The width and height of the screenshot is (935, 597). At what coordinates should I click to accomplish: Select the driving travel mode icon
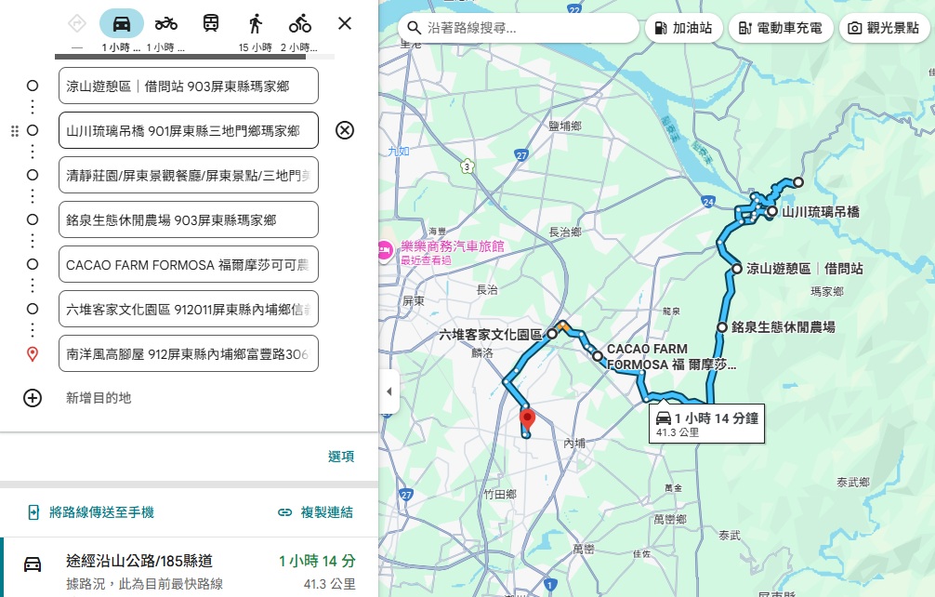coord(121,23)
